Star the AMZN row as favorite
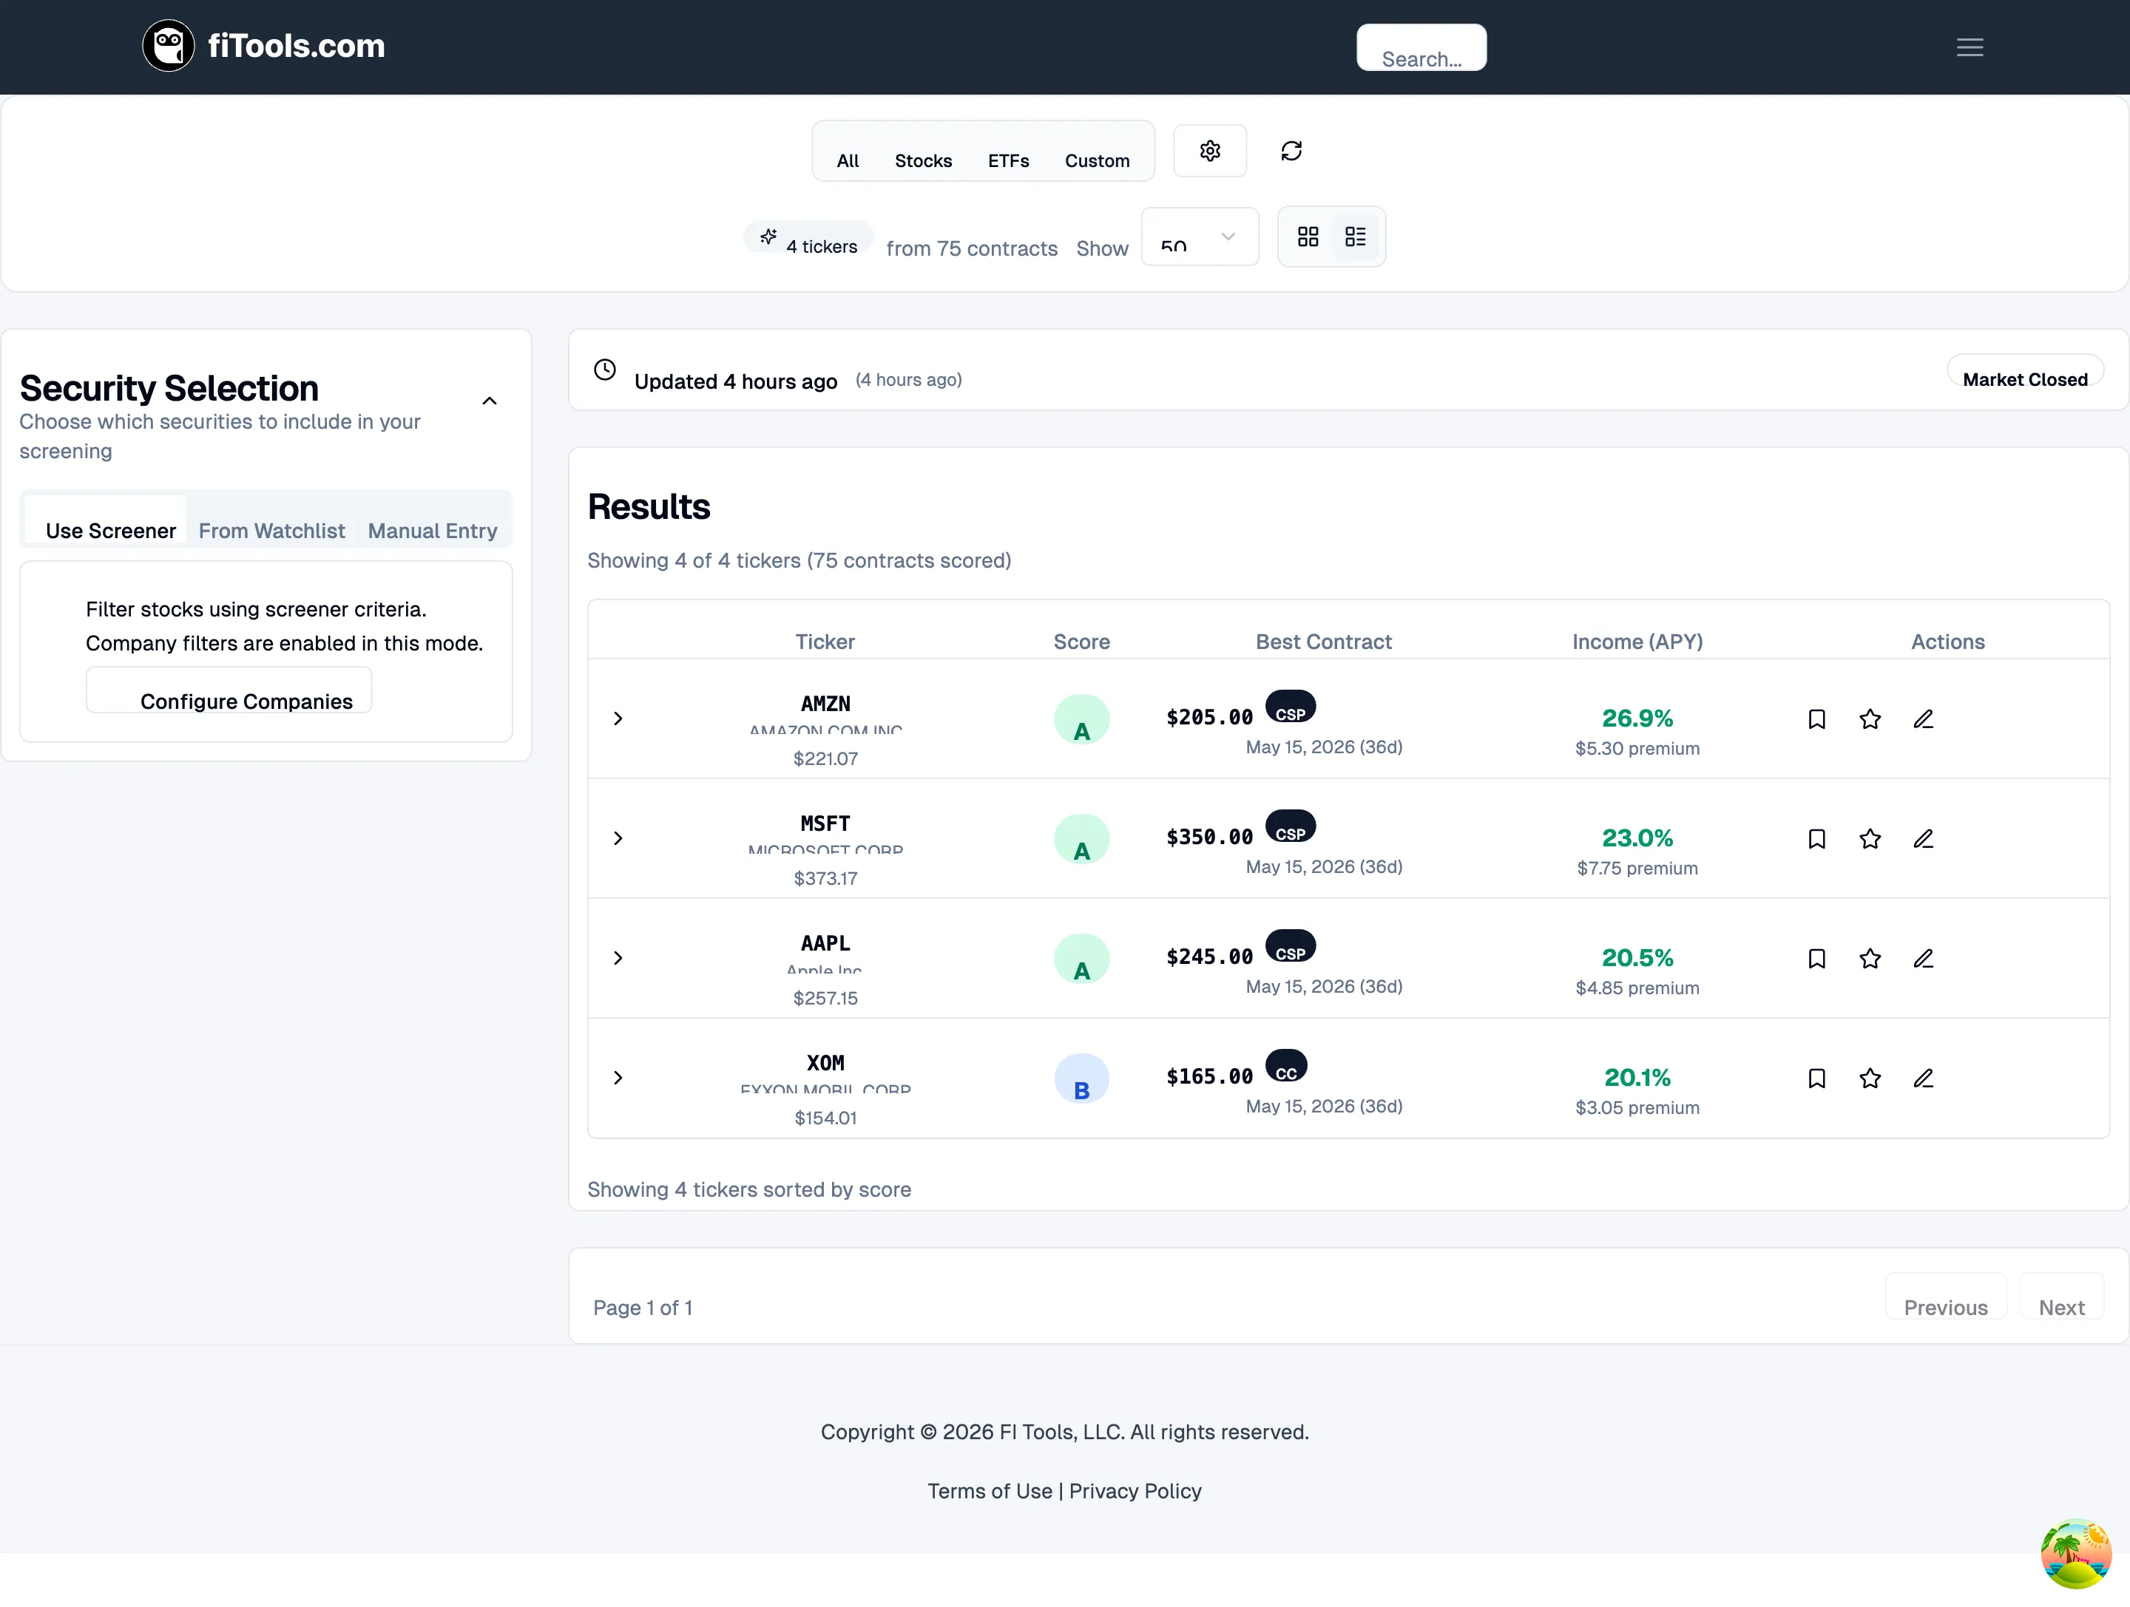Screen dimensions: 2130x1607 click(1870, 718)
